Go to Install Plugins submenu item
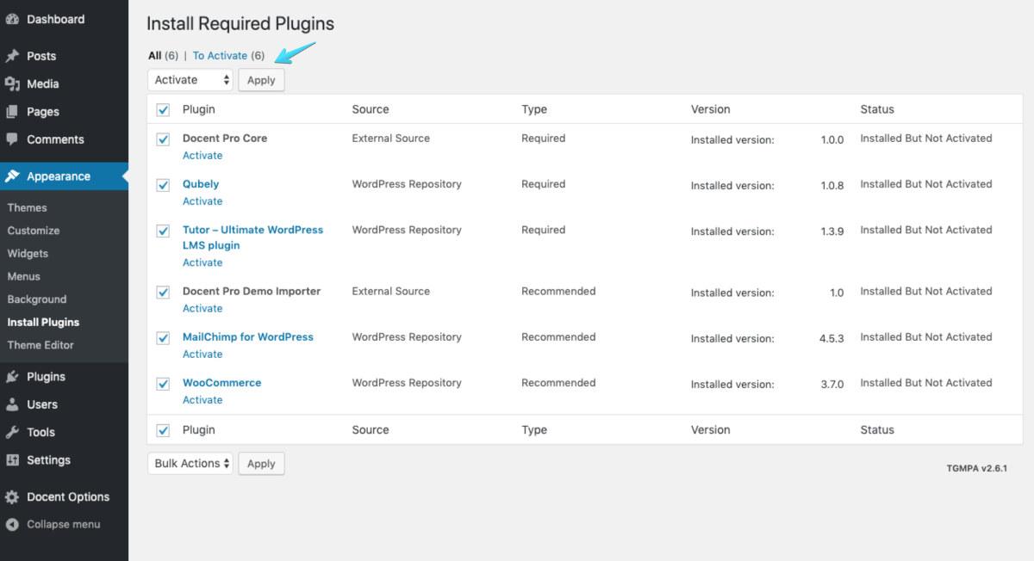Image resolution: width=1034 pixels, height=561 pixels. (x=43, y=323)
